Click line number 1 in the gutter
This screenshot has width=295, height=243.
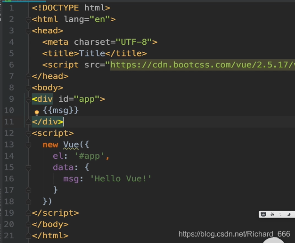(11, 8)
